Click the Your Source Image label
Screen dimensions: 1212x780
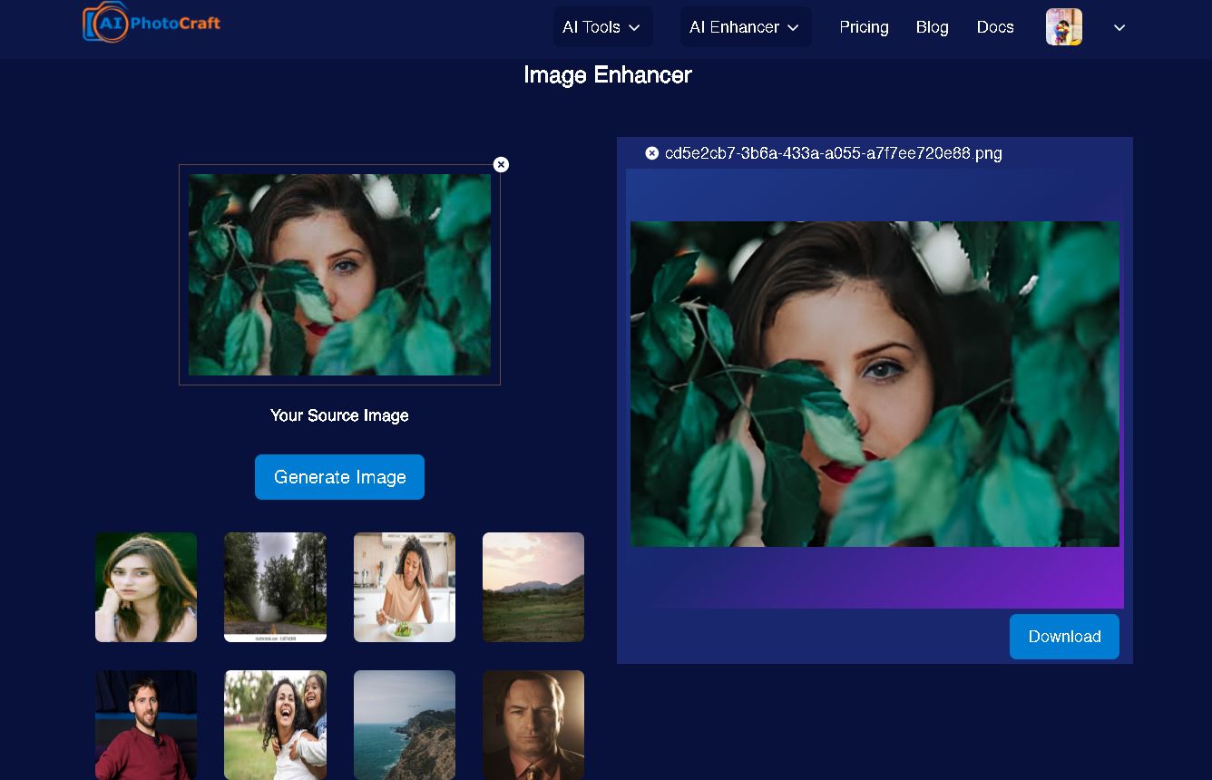tap(339, 415)
